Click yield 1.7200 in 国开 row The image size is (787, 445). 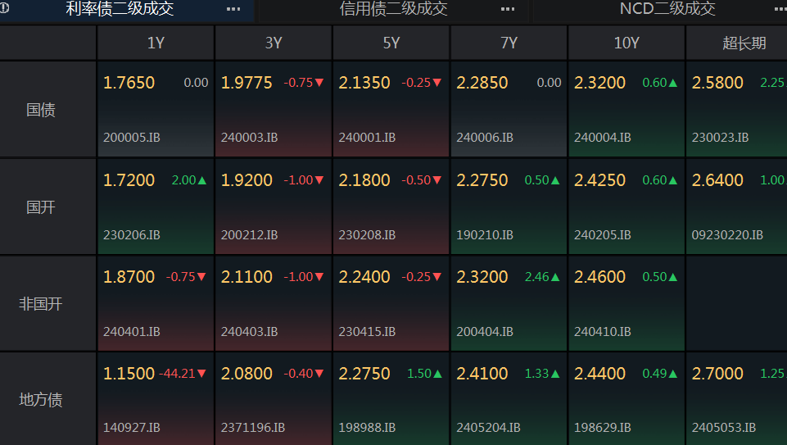[129, 179]
